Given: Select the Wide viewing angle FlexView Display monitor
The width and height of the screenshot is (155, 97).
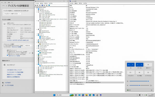Looking at the screenshot, I should coord(54,66).
